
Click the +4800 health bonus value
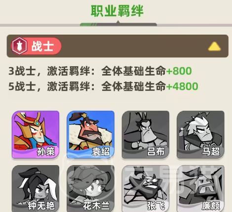tap(182, 86)
